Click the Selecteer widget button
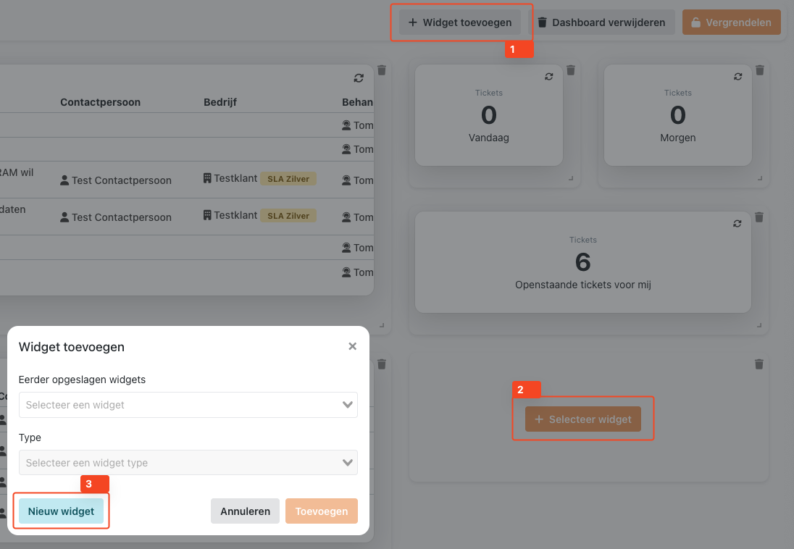The image size is (794, 549). point(583,419)
